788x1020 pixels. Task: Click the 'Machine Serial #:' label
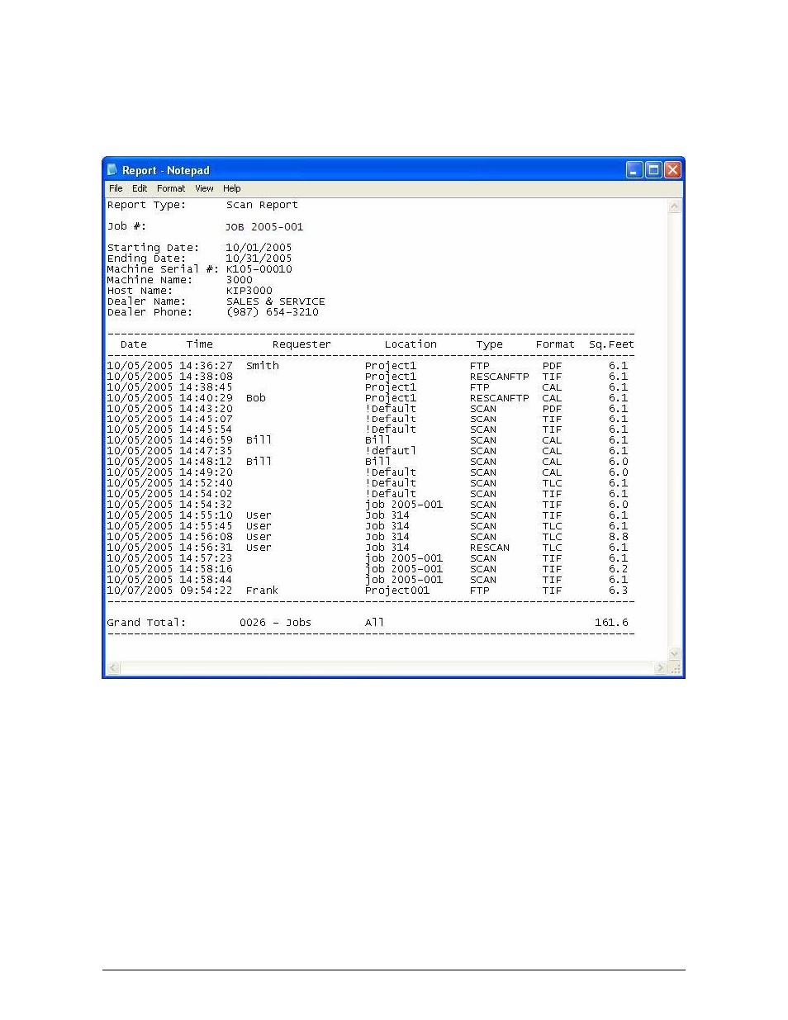(163, 269)
